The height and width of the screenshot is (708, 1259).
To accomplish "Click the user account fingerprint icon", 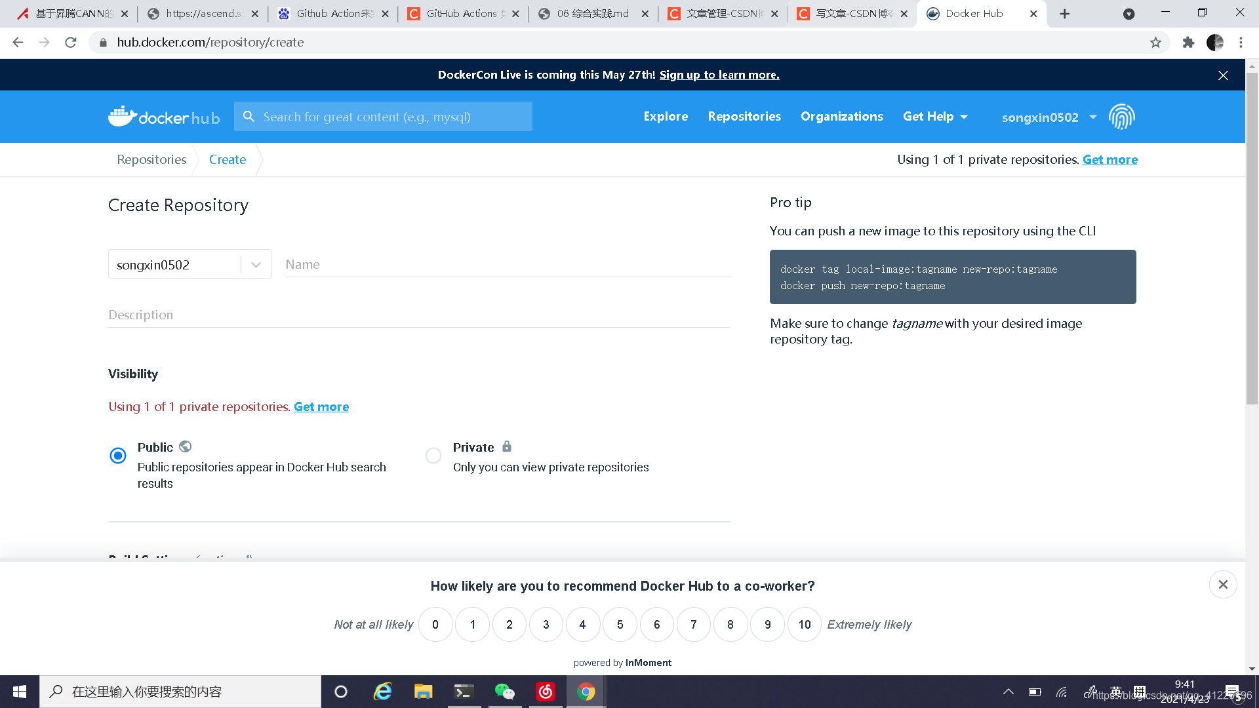I will (1123, 116).
